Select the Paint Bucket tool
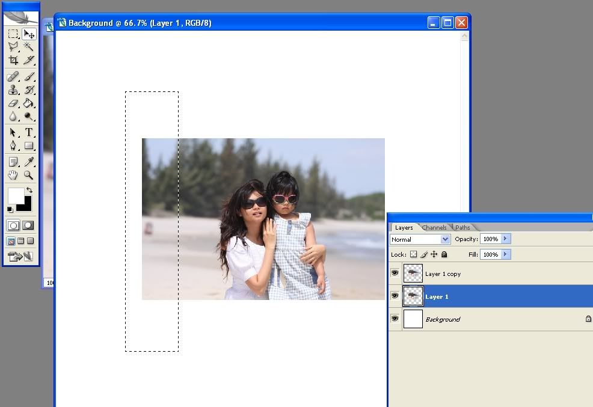Image resolution: width=593 pixels, height=407 pixels. coord(28,103)
